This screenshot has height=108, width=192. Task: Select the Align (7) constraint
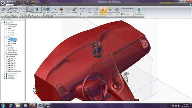click(13, 70)
